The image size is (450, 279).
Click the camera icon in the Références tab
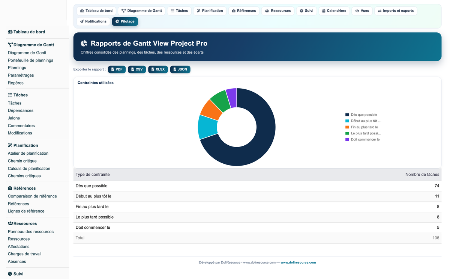point(234,11)
